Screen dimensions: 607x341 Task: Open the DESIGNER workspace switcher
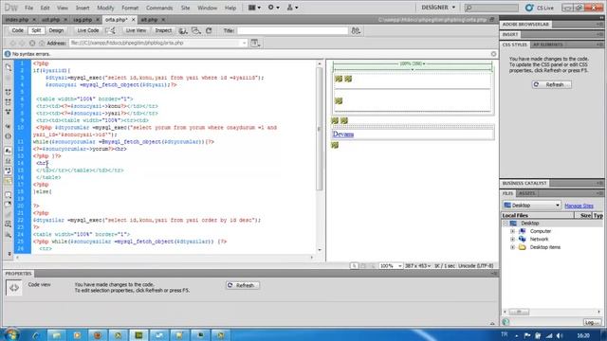438,8
